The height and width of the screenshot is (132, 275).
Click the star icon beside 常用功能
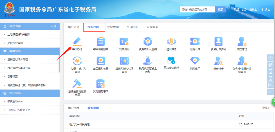click(x=5, y=26)
